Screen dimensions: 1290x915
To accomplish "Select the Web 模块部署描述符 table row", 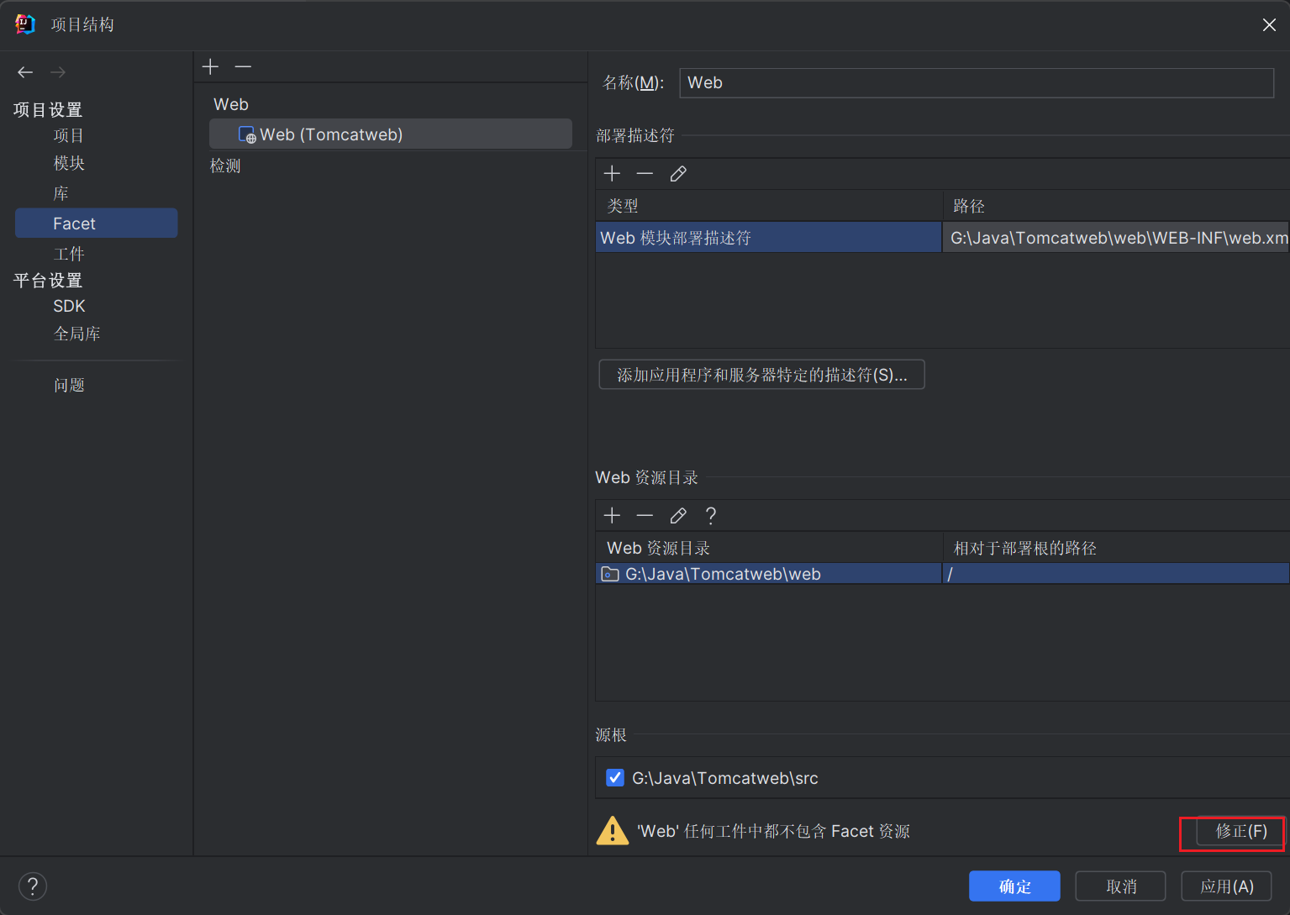I will point(768,238).
